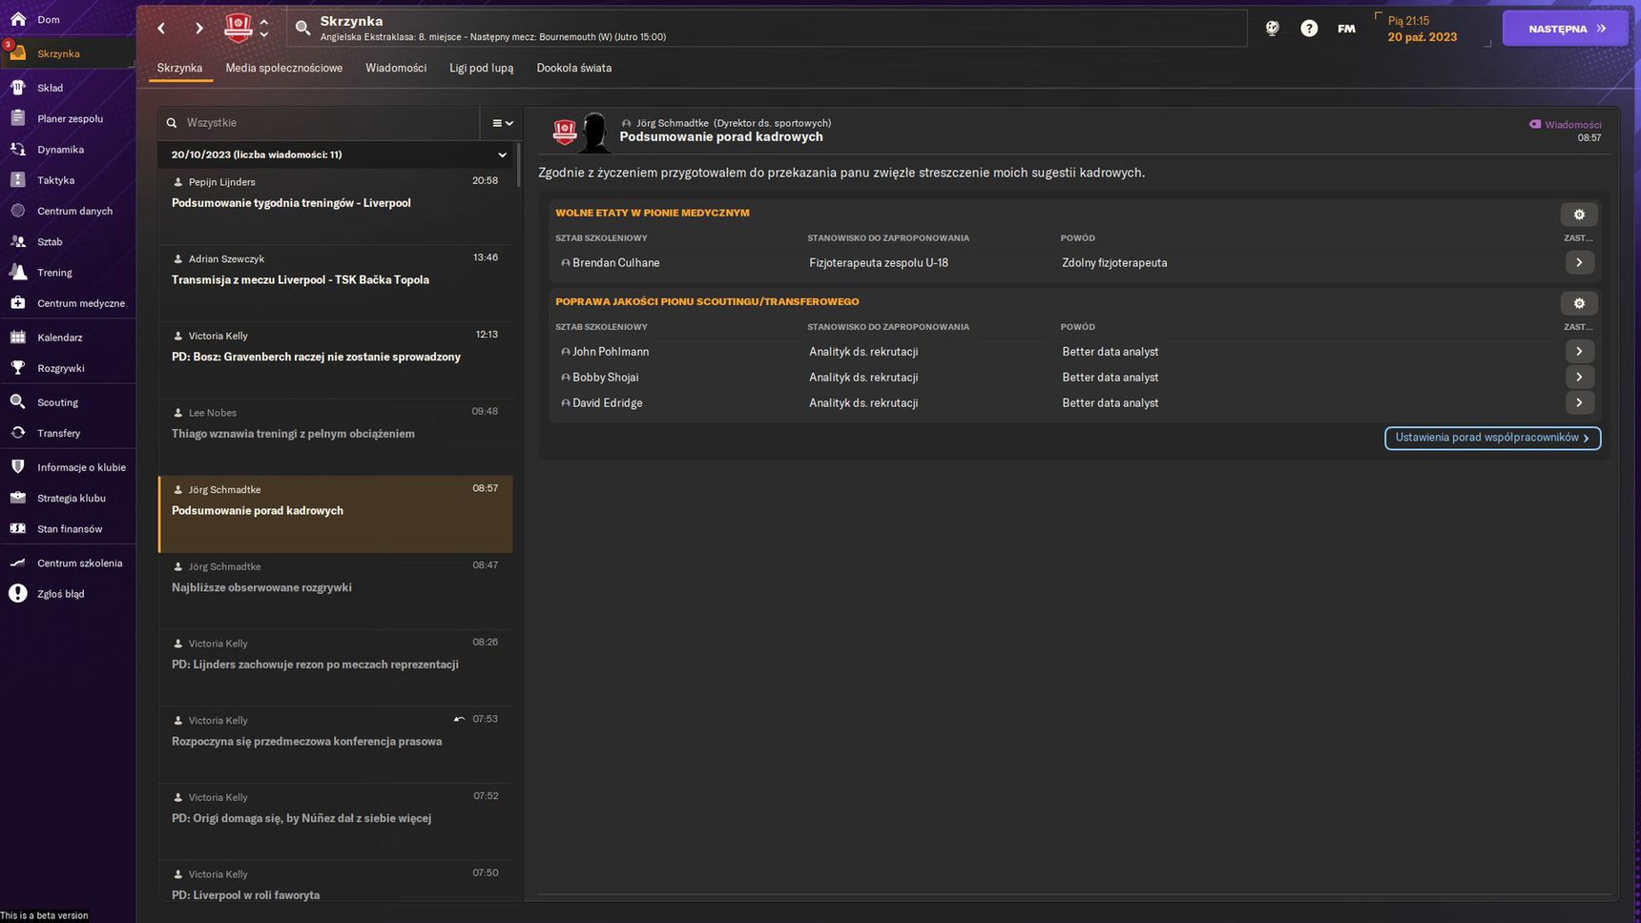Expand actions arrow for Brendan Culhane

point(1579,262)
